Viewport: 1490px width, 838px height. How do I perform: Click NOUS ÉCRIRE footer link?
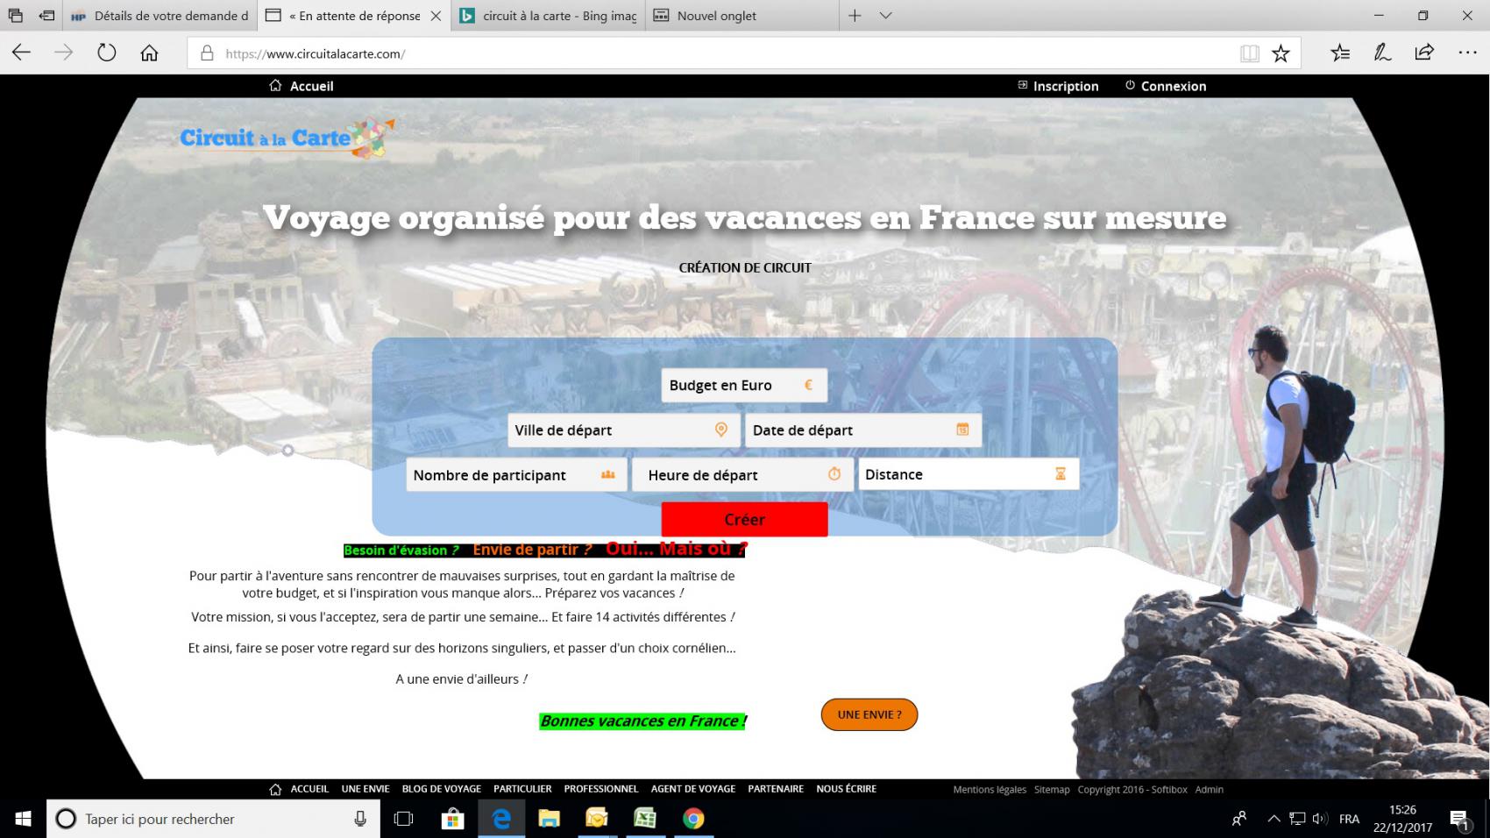pos(846,789)
